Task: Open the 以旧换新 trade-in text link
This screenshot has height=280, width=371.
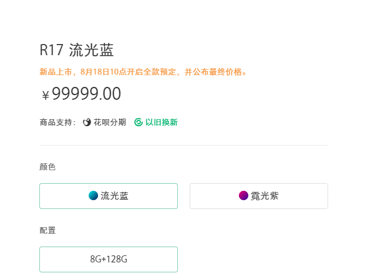Action: tap(161, 122)
